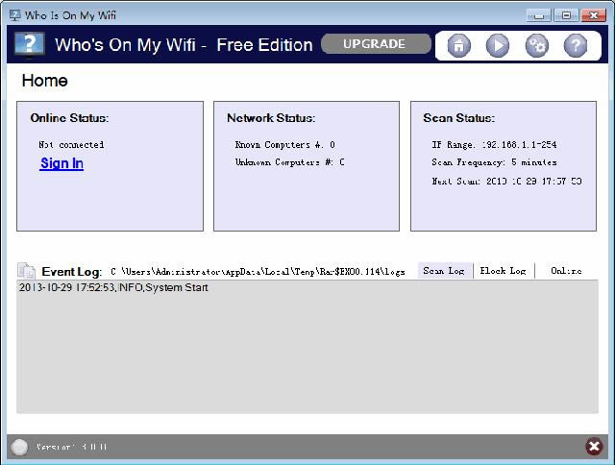615x465 pixels.
Task: Switch to the Block Log tab
Action: [504, 271]
